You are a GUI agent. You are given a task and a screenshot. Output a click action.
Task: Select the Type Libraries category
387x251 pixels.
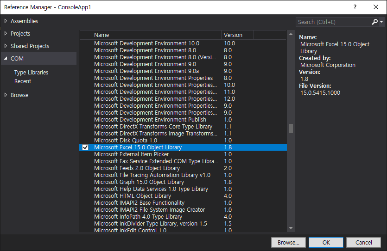31,73
